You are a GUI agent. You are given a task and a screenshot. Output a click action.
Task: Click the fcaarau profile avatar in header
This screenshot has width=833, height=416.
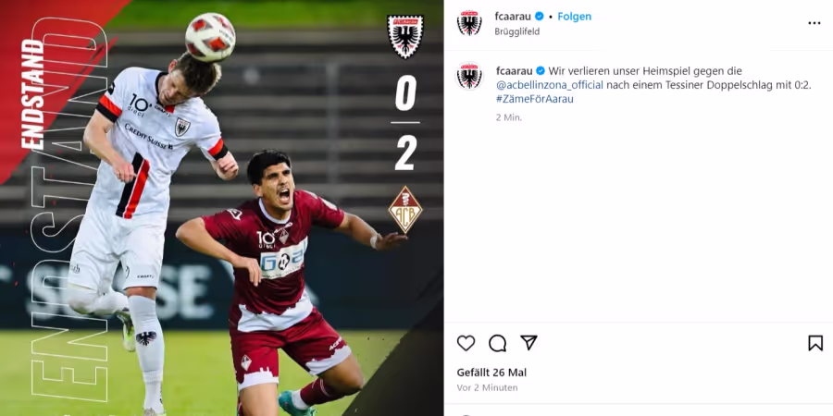coord(469,23)
